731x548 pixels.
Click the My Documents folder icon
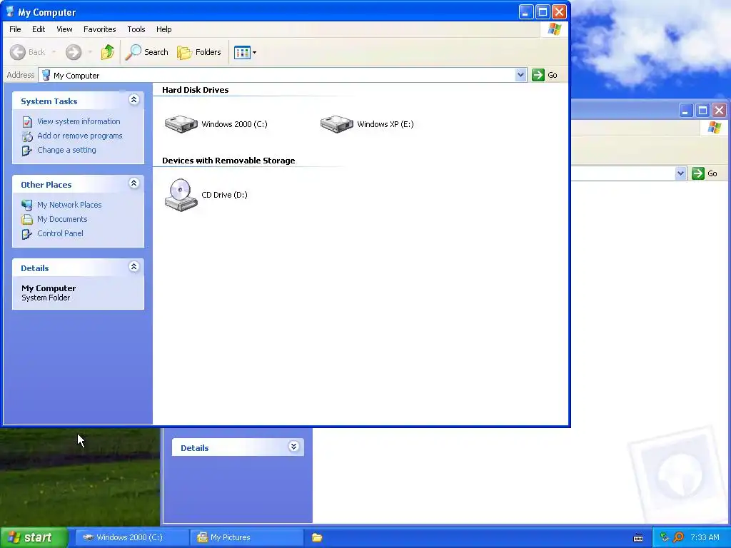pyautogui.click(x=27, y=220)
